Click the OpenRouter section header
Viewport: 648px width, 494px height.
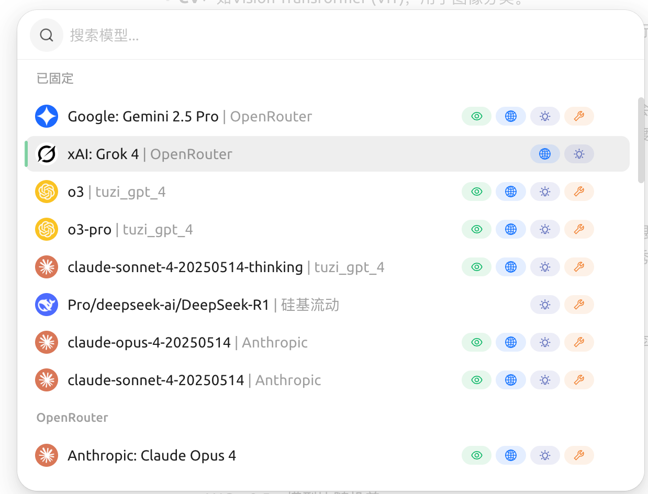click(72, 418)
